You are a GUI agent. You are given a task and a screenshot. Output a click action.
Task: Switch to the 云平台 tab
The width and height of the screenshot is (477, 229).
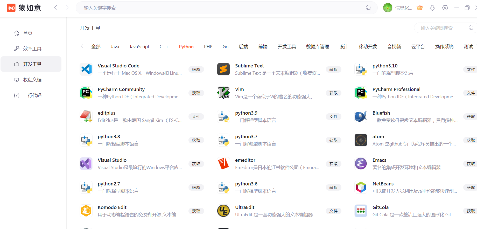418,47
